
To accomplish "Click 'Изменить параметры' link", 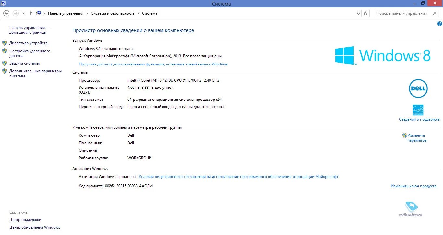I will [417, 138].
